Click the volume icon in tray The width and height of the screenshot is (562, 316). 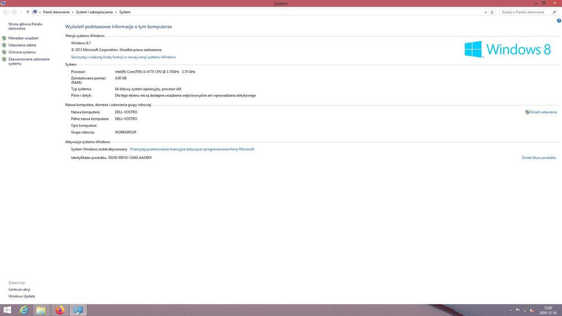pyautogui.click(x=532, y=310)
